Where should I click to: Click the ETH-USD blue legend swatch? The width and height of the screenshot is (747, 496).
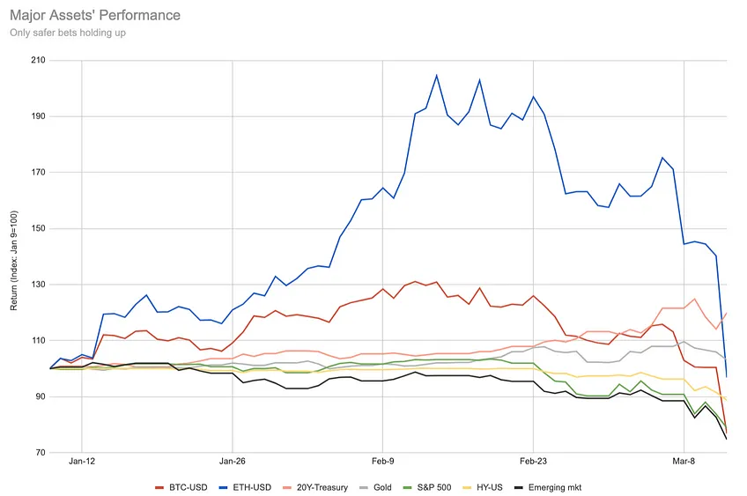[223, 488]
